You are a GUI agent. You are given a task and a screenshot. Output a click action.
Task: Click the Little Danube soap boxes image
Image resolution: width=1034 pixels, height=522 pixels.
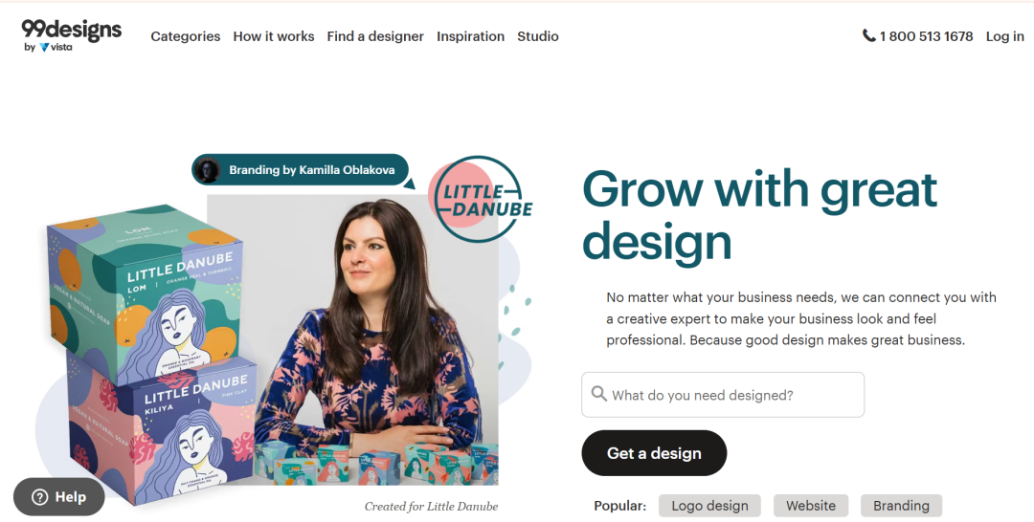[x=148, y=356]
